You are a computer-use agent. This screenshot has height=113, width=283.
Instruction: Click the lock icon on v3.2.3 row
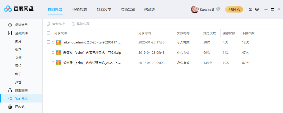point(53,63)
